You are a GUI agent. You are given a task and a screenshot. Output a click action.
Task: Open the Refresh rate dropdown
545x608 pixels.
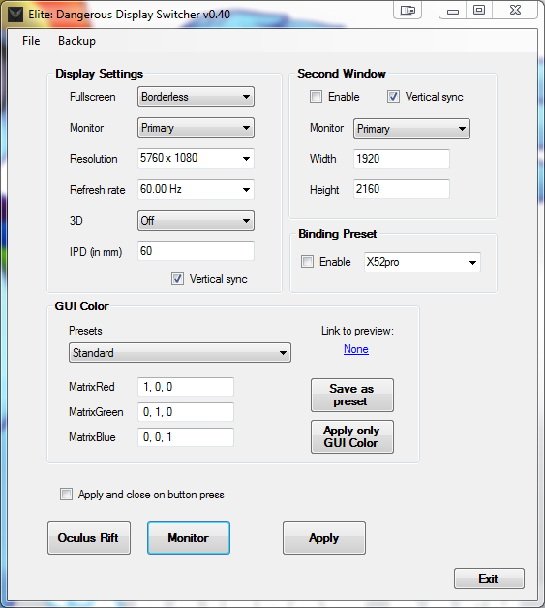196,189
